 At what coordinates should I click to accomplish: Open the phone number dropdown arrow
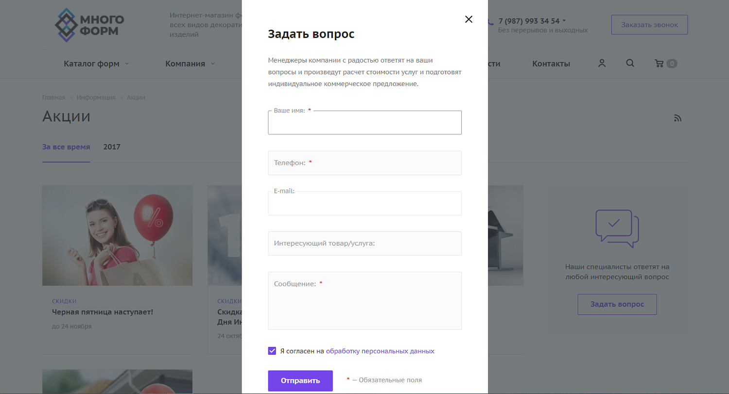(x=564, y=21)
